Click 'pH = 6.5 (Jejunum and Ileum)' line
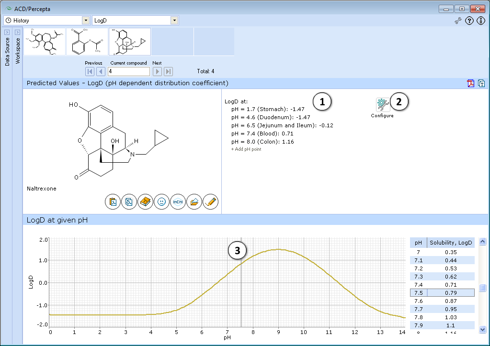The image size is (490, 346). coord(282,125)
